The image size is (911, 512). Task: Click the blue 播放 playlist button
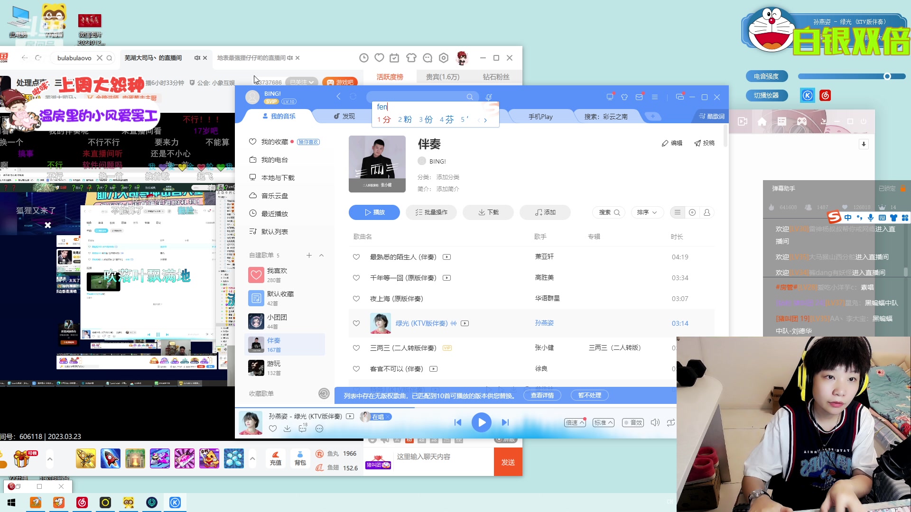coord(374,212)
